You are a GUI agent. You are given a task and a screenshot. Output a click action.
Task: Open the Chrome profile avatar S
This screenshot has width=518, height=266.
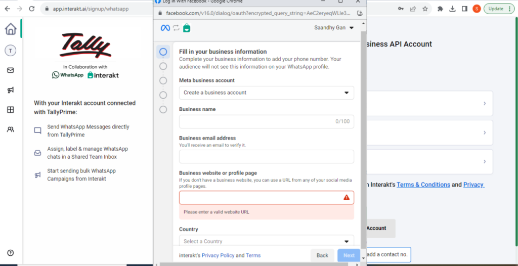click(477, 9)
